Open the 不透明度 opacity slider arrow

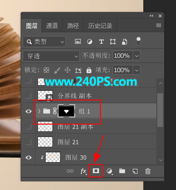coord(137,56)
